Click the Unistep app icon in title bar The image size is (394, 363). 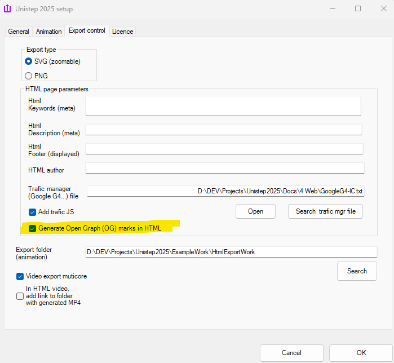coord(8,9)
